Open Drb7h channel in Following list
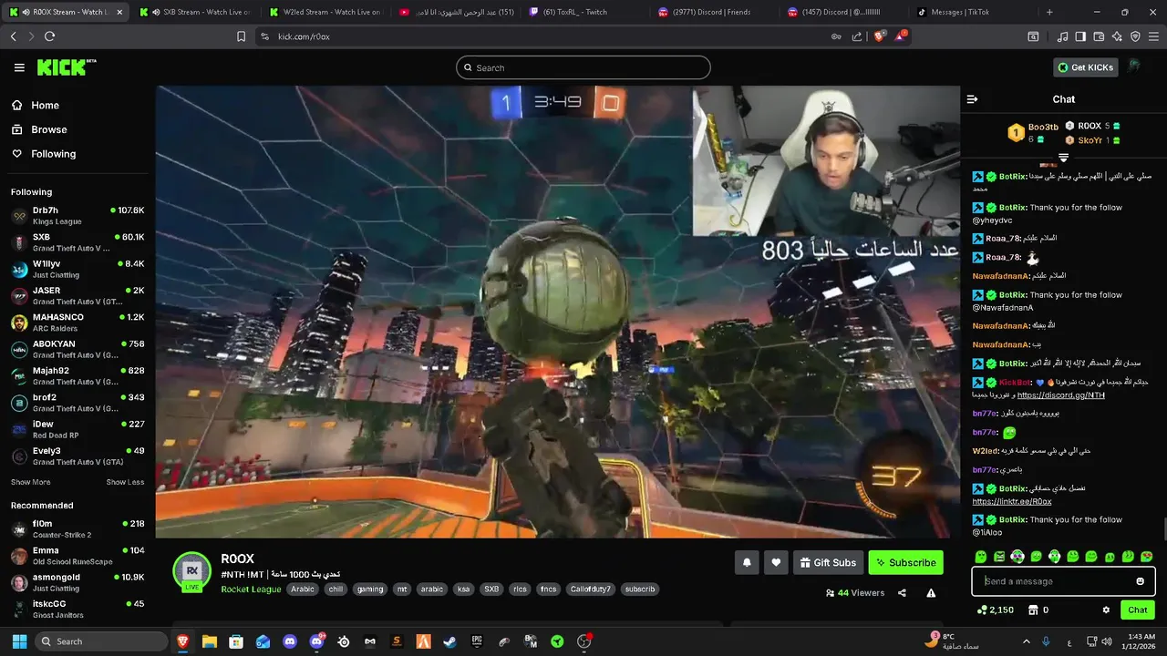The width and height of the screenshot is (1167, 656). pyautogui.click(x=77, y=215)
